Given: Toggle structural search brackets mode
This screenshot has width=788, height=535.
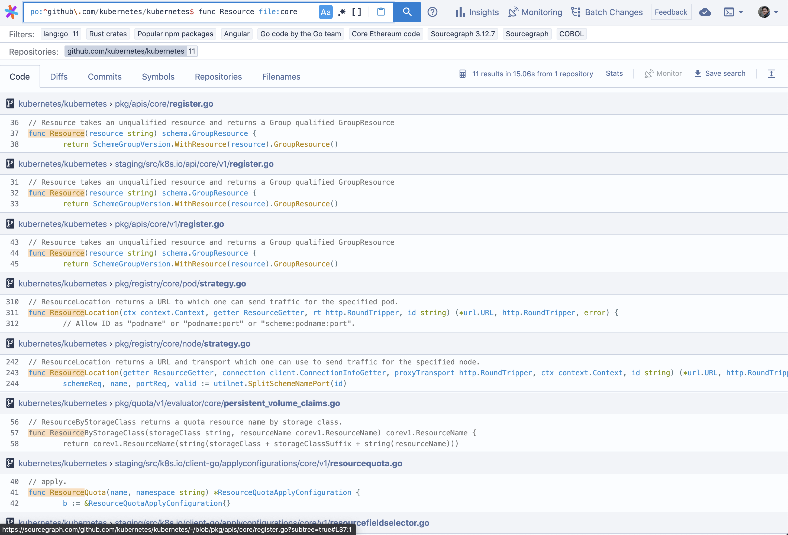Looking at the screenshot, I should [x=357, y=12].
